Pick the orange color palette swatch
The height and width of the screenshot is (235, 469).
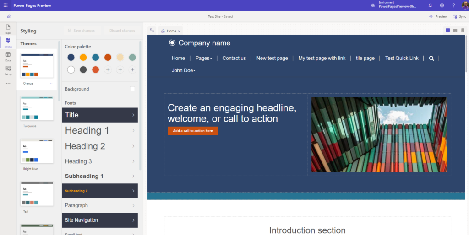(x=83, y=57)
